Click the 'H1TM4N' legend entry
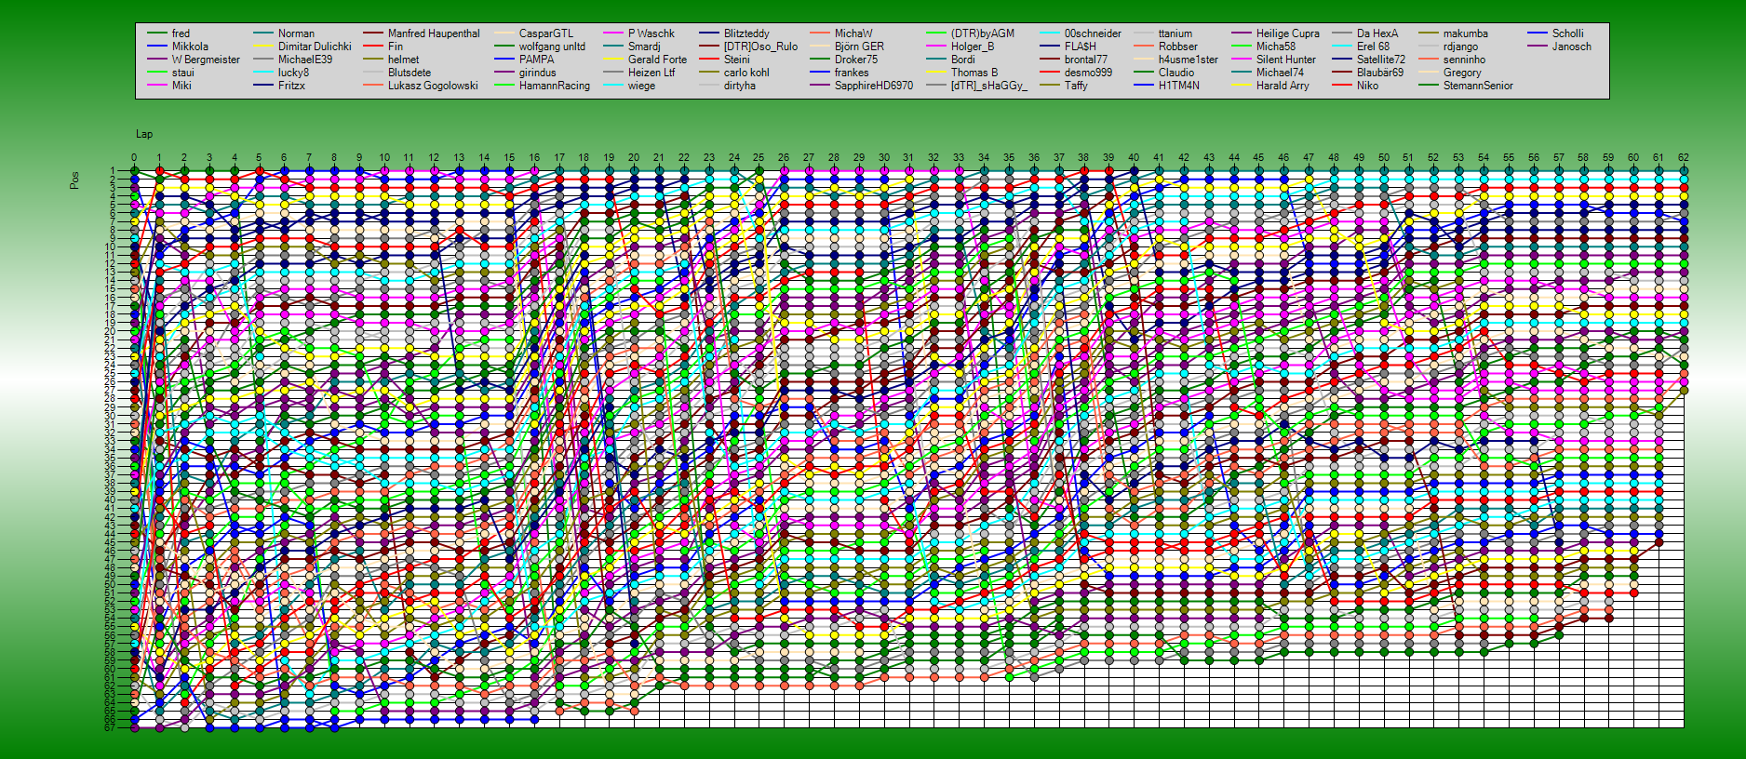Viewport: 1746px width, 759px height. click(x=1179, y=86)
